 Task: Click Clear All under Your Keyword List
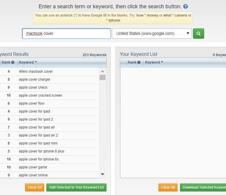point(168,187)
